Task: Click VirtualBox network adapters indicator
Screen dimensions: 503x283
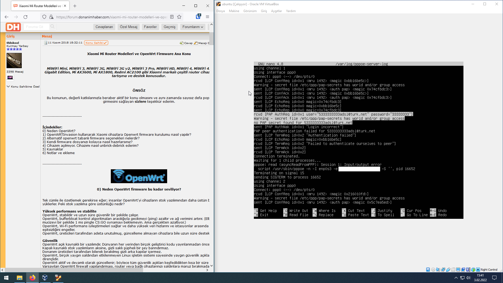Action: [443, 270]
